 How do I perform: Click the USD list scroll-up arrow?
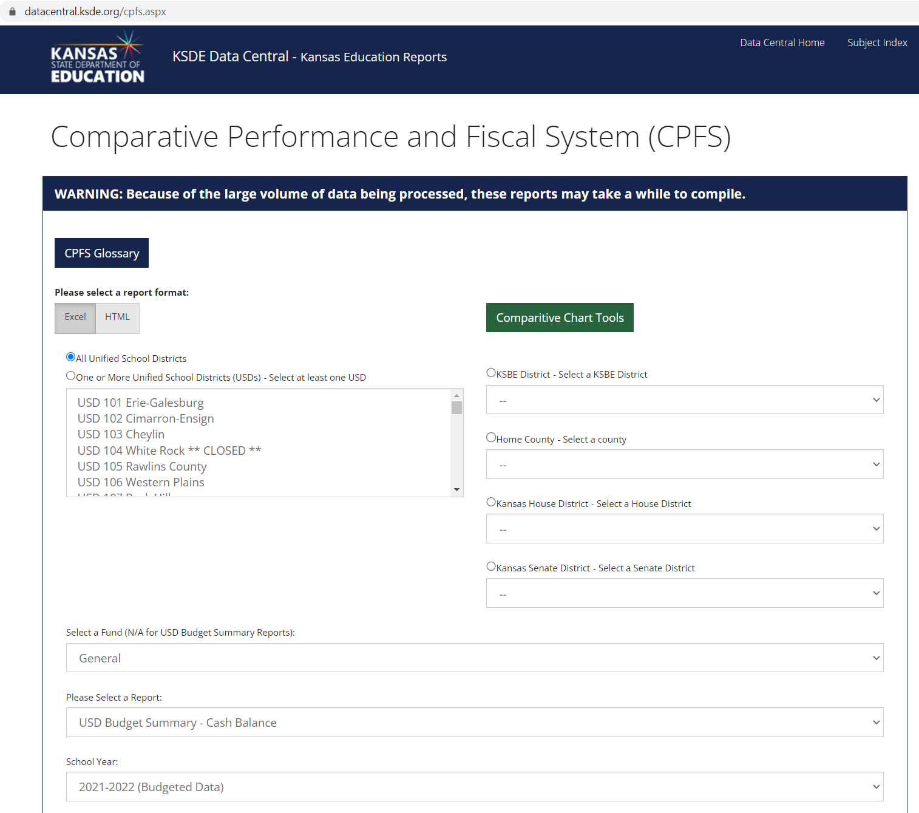tap(457, 395)
